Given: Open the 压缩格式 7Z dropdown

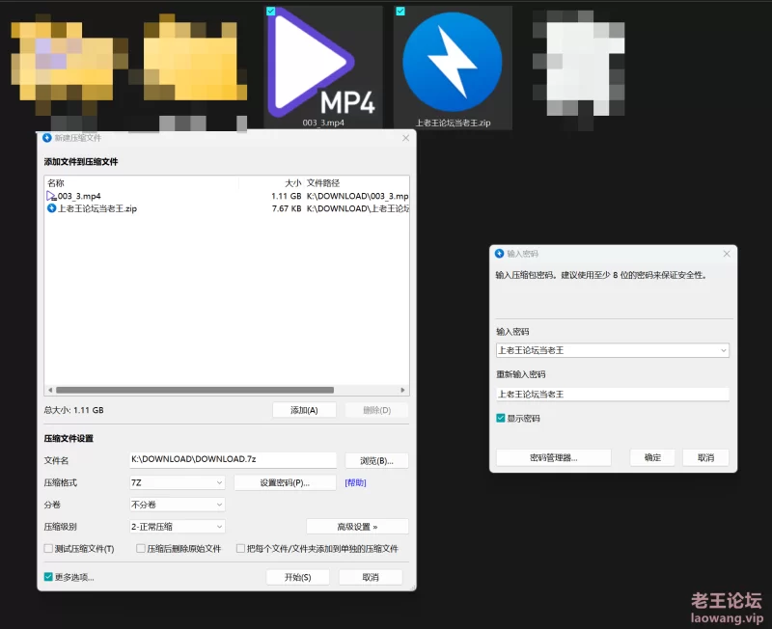Looking at the screenshot, I should pos(178,482).
